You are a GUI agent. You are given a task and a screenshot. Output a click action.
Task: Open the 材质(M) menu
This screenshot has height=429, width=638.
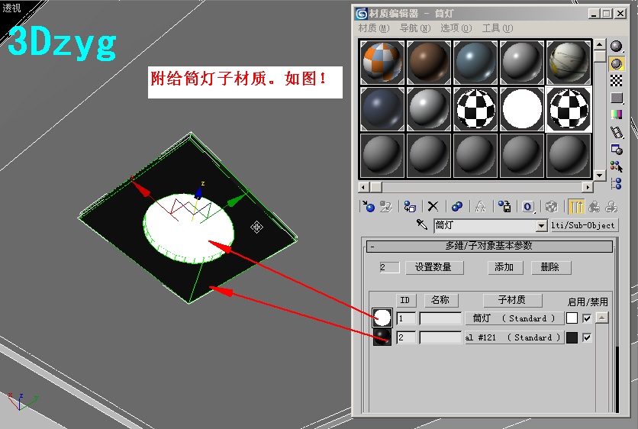tap(373, 28)
